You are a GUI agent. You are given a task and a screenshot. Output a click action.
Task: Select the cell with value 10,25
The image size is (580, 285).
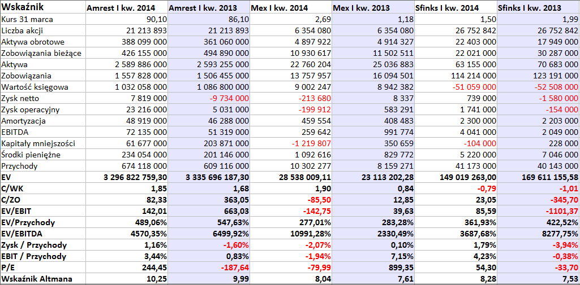(127, 279)
